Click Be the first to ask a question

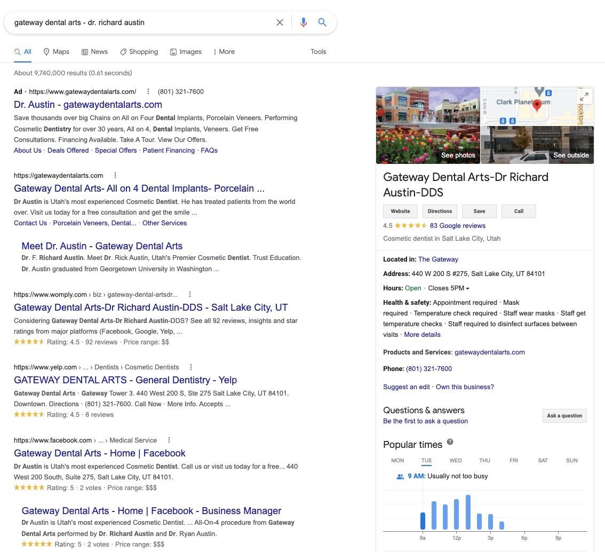[x=425, y=421]
